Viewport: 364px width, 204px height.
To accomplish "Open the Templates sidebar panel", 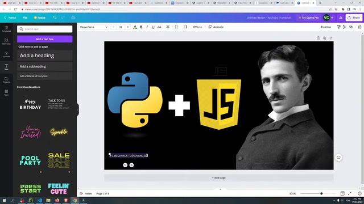I will [6, 29].
